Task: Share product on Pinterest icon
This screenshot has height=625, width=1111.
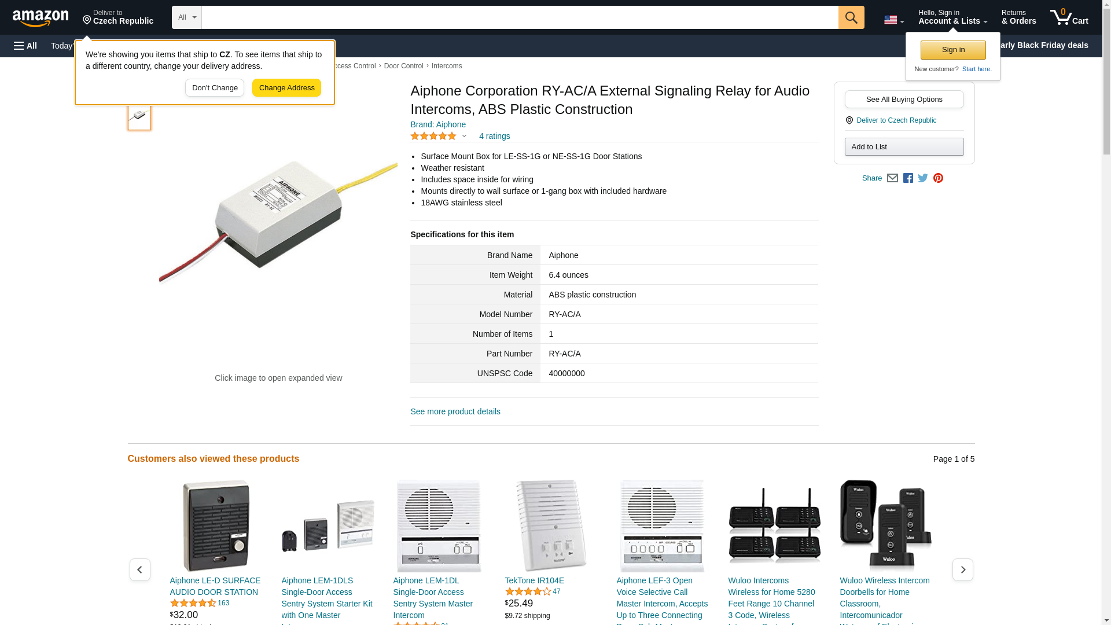Action: [x=938, y=178]
